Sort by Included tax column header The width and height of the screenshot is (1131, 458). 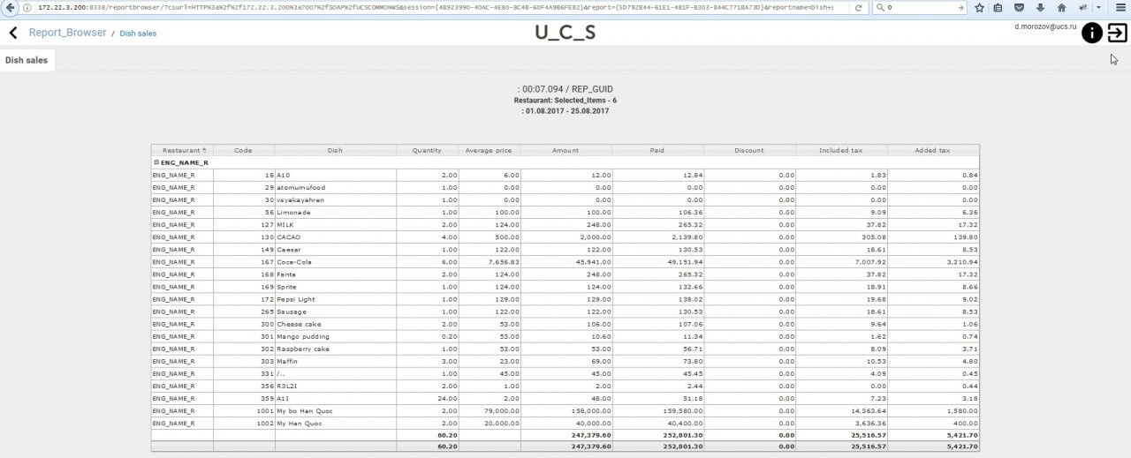[x=841, y=150]
